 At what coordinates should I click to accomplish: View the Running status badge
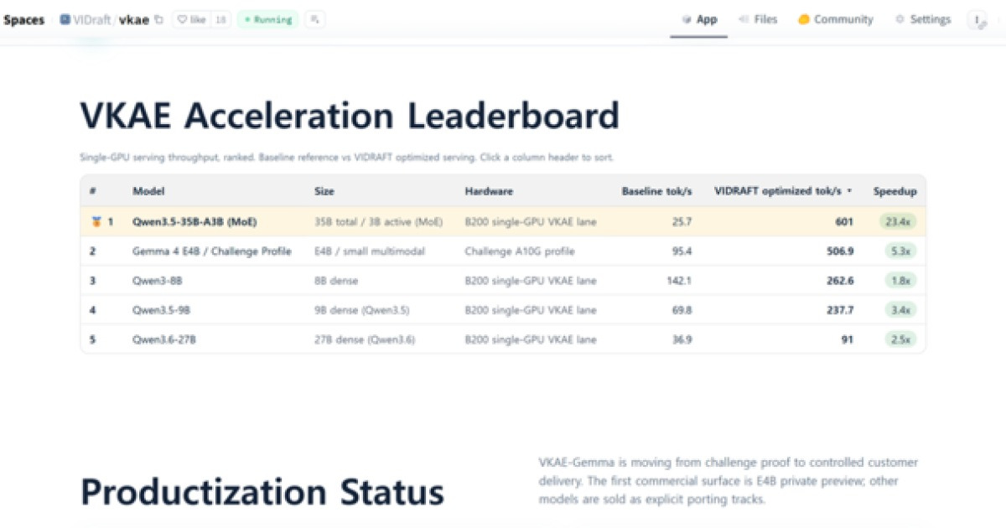tap(267, 20)
